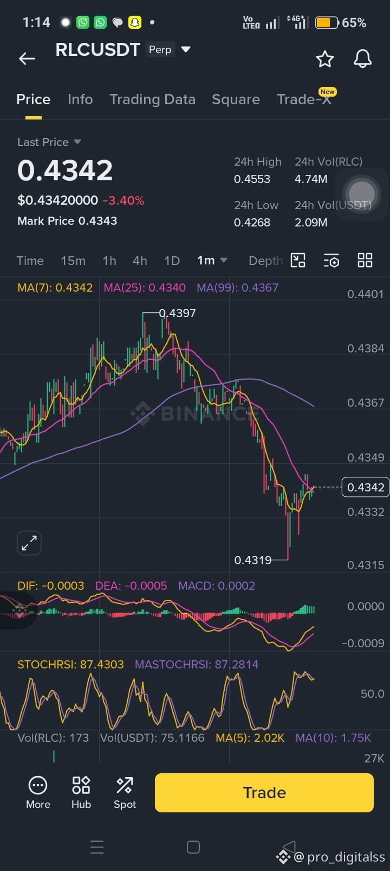Open chart drawing tools icon

pos(298,261)
